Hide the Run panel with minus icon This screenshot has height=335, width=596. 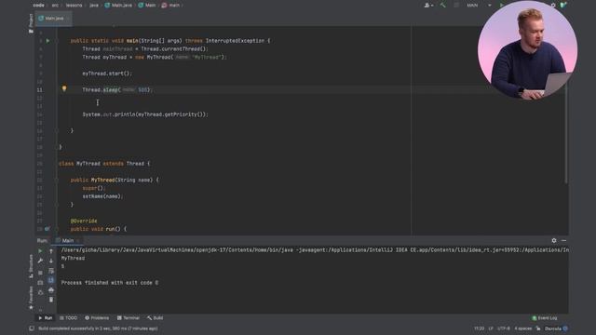click(563, 240)
